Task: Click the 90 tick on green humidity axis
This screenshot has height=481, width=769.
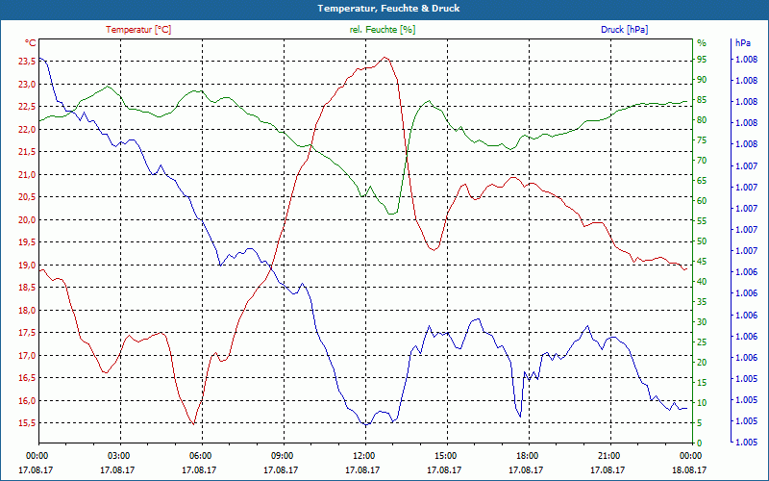Action: pyautogui.click(x=702, y=80)
